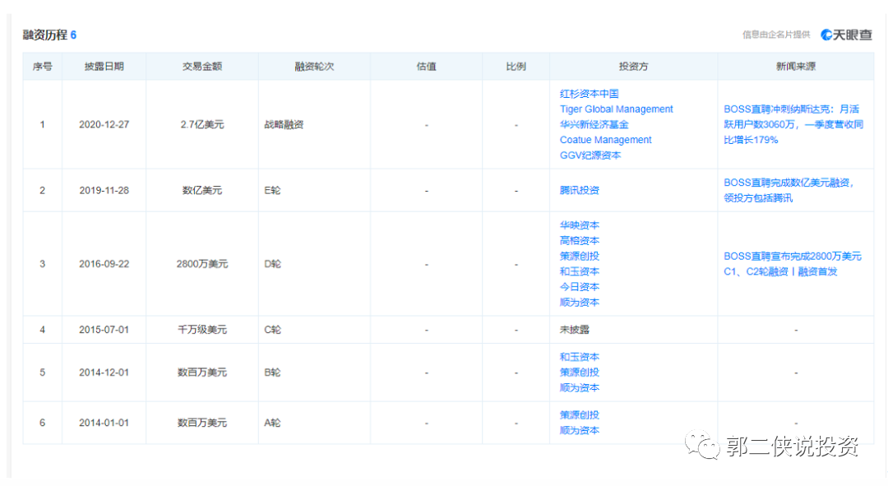This screenshot has width=888, height=486.
Task: Click the 融资轮次 column header
Action: click(314, 67)
